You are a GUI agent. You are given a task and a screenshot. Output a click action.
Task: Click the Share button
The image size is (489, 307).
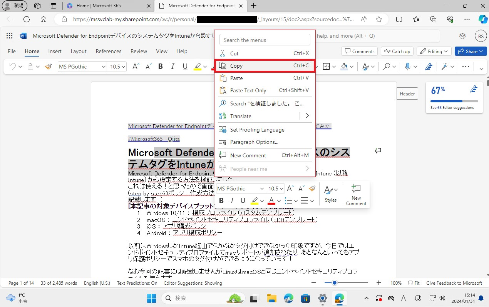[x=471, y=51]
